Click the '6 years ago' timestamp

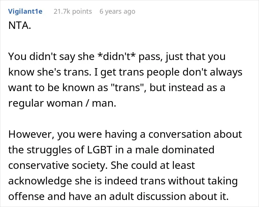tap(117, 11)
